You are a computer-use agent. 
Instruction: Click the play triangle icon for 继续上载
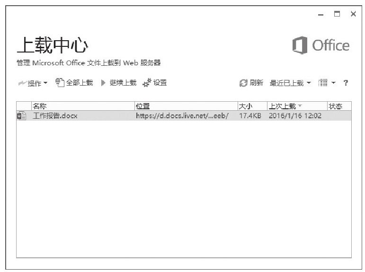(103, 83)
